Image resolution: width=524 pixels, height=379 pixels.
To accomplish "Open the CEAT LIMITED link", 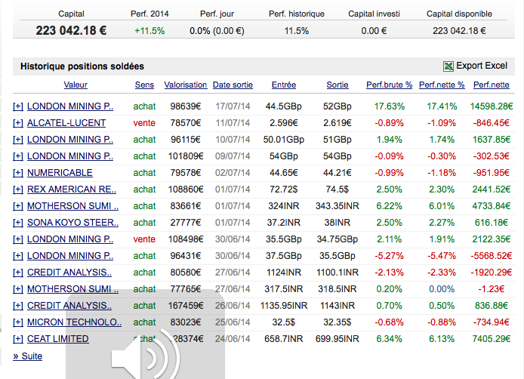I will point(58,339).
